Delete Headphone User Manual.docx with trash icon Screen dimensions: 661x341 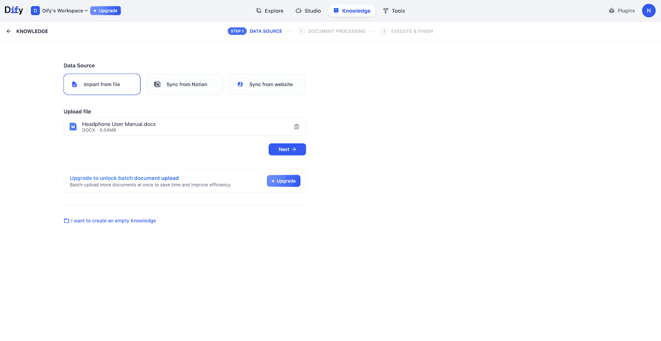coord(297,127)
